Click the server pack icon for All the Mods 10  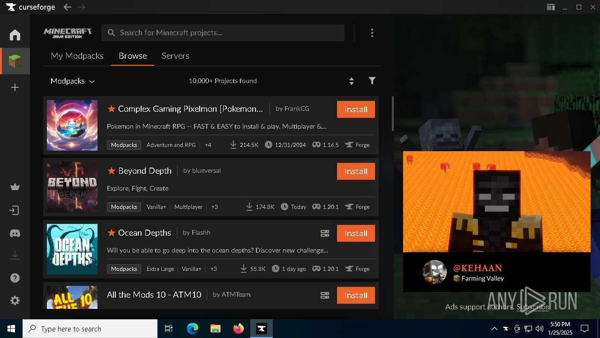pyautogui.click(x=325, y=295)
